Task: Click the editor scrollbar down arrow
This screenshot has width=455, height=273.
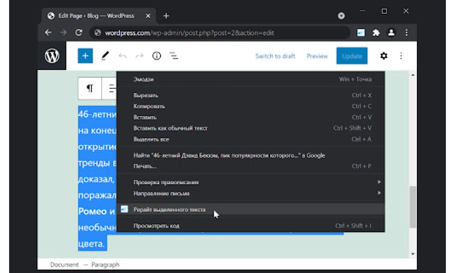Action: [x=413, y=254]
